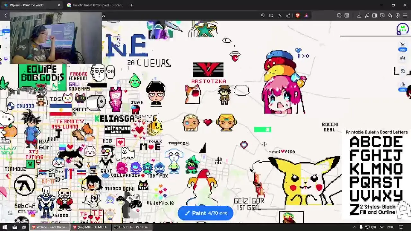The height and width of the screenshot is (231, 411).
Task: Toggle the browser sidebar panel icon
Action: (374, 15)
